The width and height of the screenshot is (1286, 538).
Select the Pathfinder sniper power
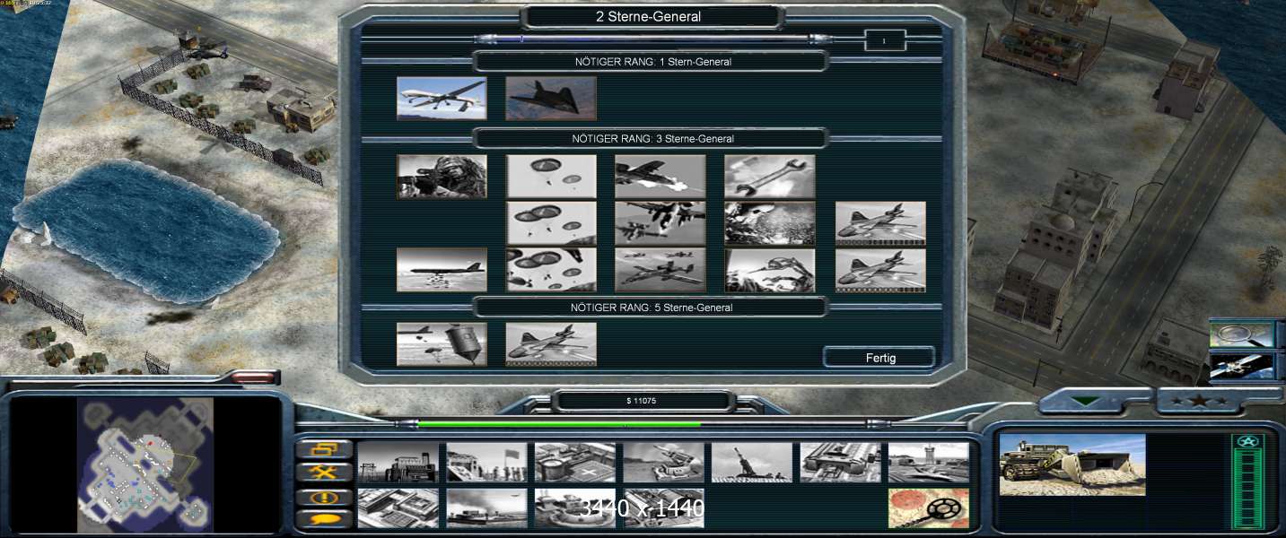(442, 177)
